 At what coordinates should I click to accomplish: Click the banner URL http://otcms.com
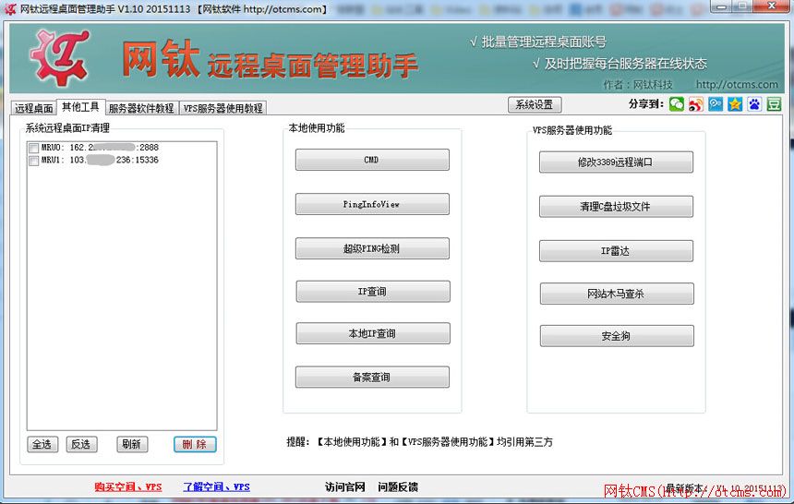737,85
